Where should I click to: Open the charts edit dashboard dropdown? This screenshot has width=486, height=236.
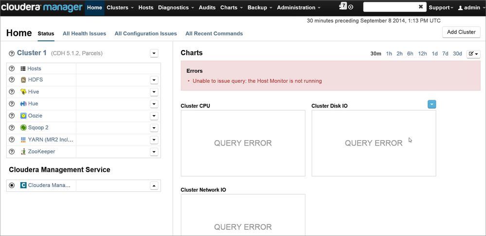point(473,54)
